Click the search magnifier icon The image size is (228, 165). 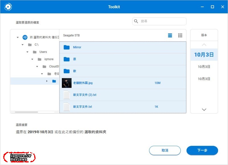pos(136,21)
